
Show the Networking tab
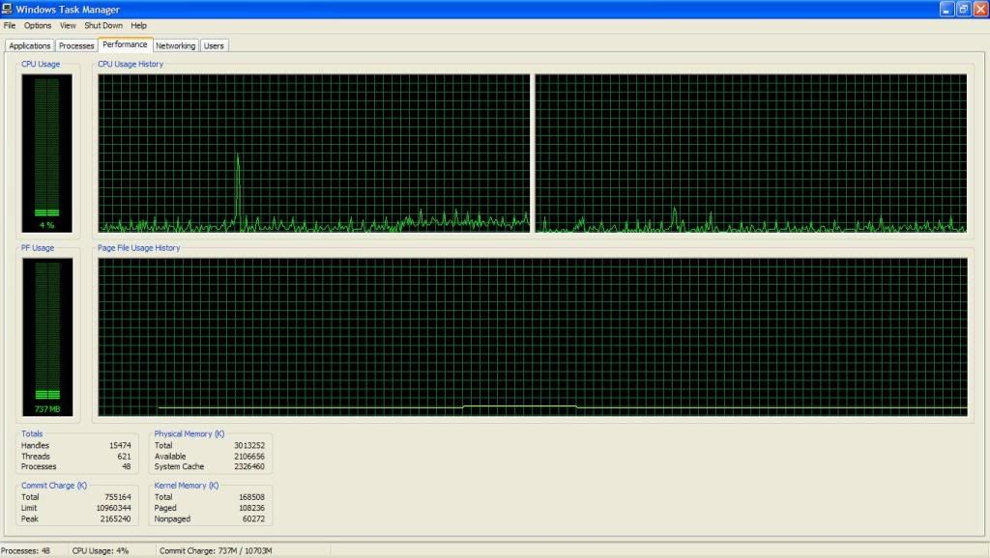[x=175, y=45]
